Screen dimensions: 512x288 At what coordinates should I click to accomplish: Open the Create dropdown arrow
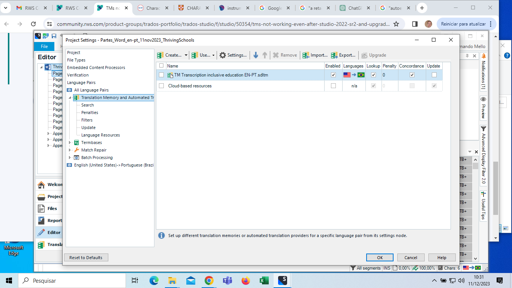click(186, 55)
